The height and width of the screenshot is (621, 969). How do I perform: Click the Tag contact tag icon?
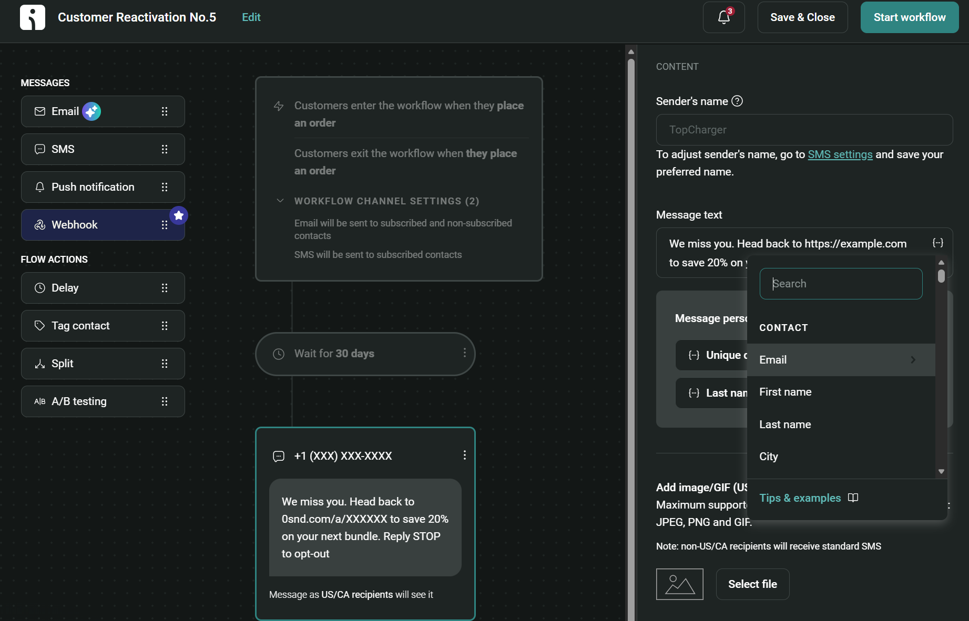click(40, 326)
